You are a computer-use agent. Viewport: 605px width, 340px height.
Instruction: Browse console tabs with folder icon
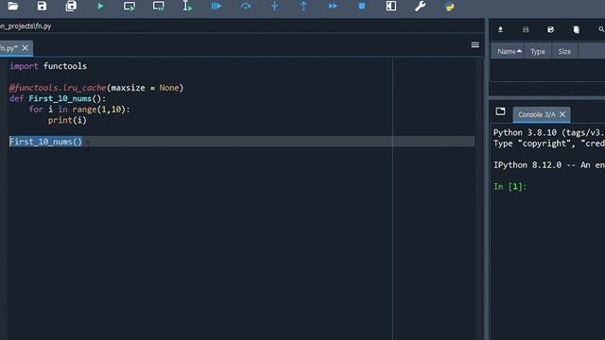pos(500,111)
